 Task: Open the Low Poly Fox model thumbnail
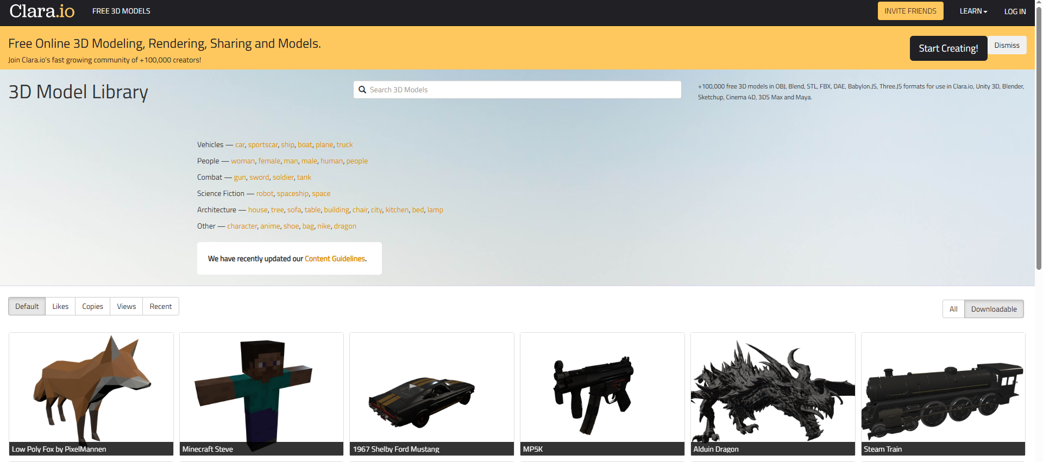click(91, 388)
